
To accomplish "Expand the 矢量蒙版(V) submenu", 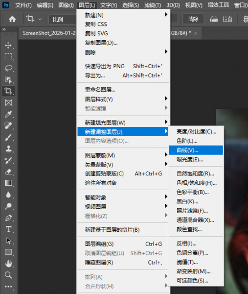I will coord(124,165).
